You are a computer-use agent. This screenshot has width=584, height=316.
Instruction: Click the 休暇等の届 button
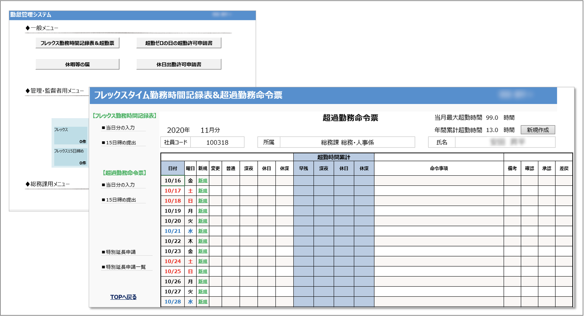tap(77, 64)
